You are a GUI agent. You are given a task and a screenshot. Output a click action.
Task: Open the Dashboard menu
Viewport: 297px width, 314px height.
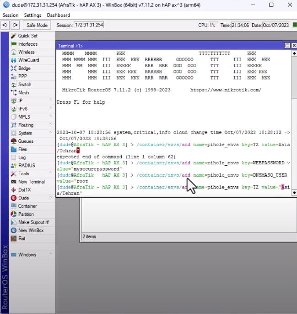(59, 15)
